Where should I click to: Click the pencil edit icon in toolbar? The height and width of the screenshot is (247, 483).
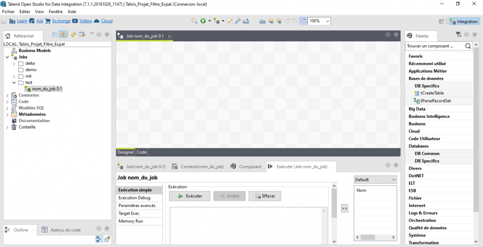(x=230, y=21)
